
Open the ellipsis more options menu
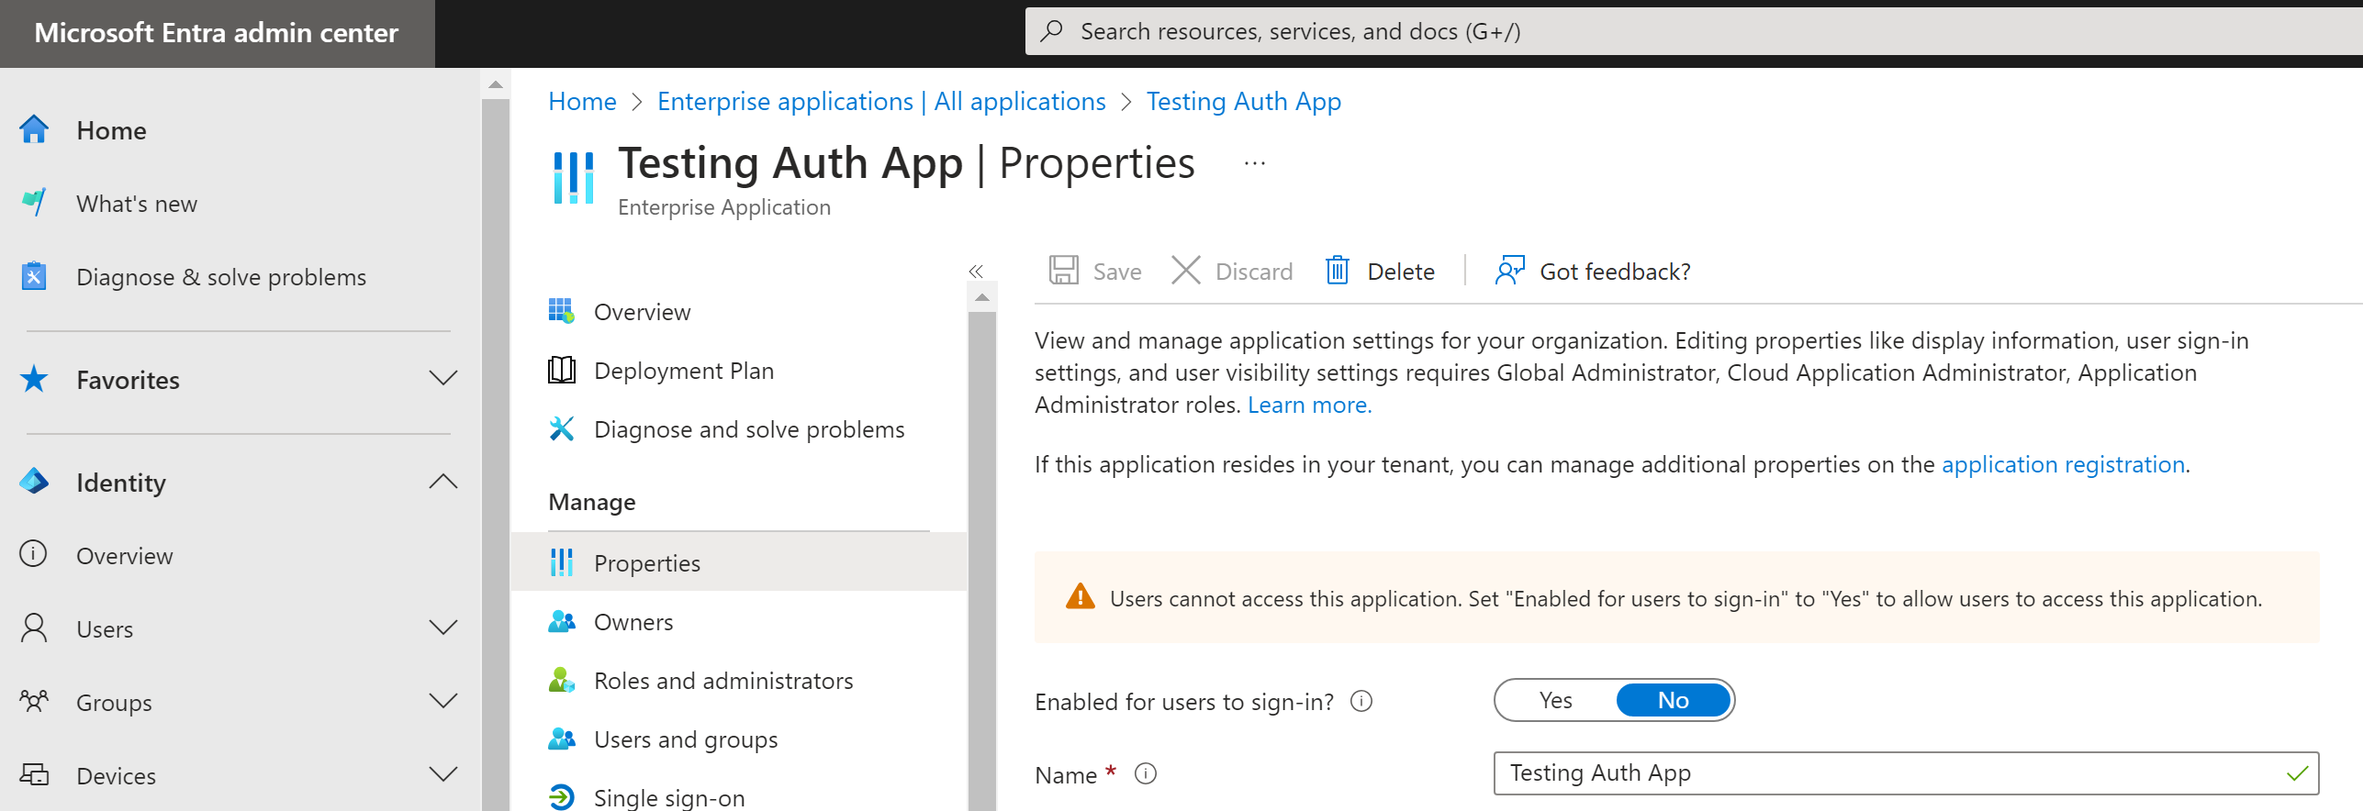(1255, 164)
